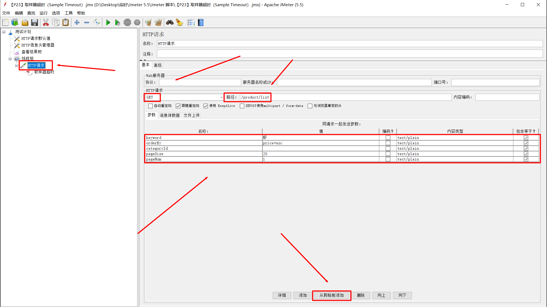547x307 pixels.
Task: Switch to the 高级 tab
Action: 158,65
